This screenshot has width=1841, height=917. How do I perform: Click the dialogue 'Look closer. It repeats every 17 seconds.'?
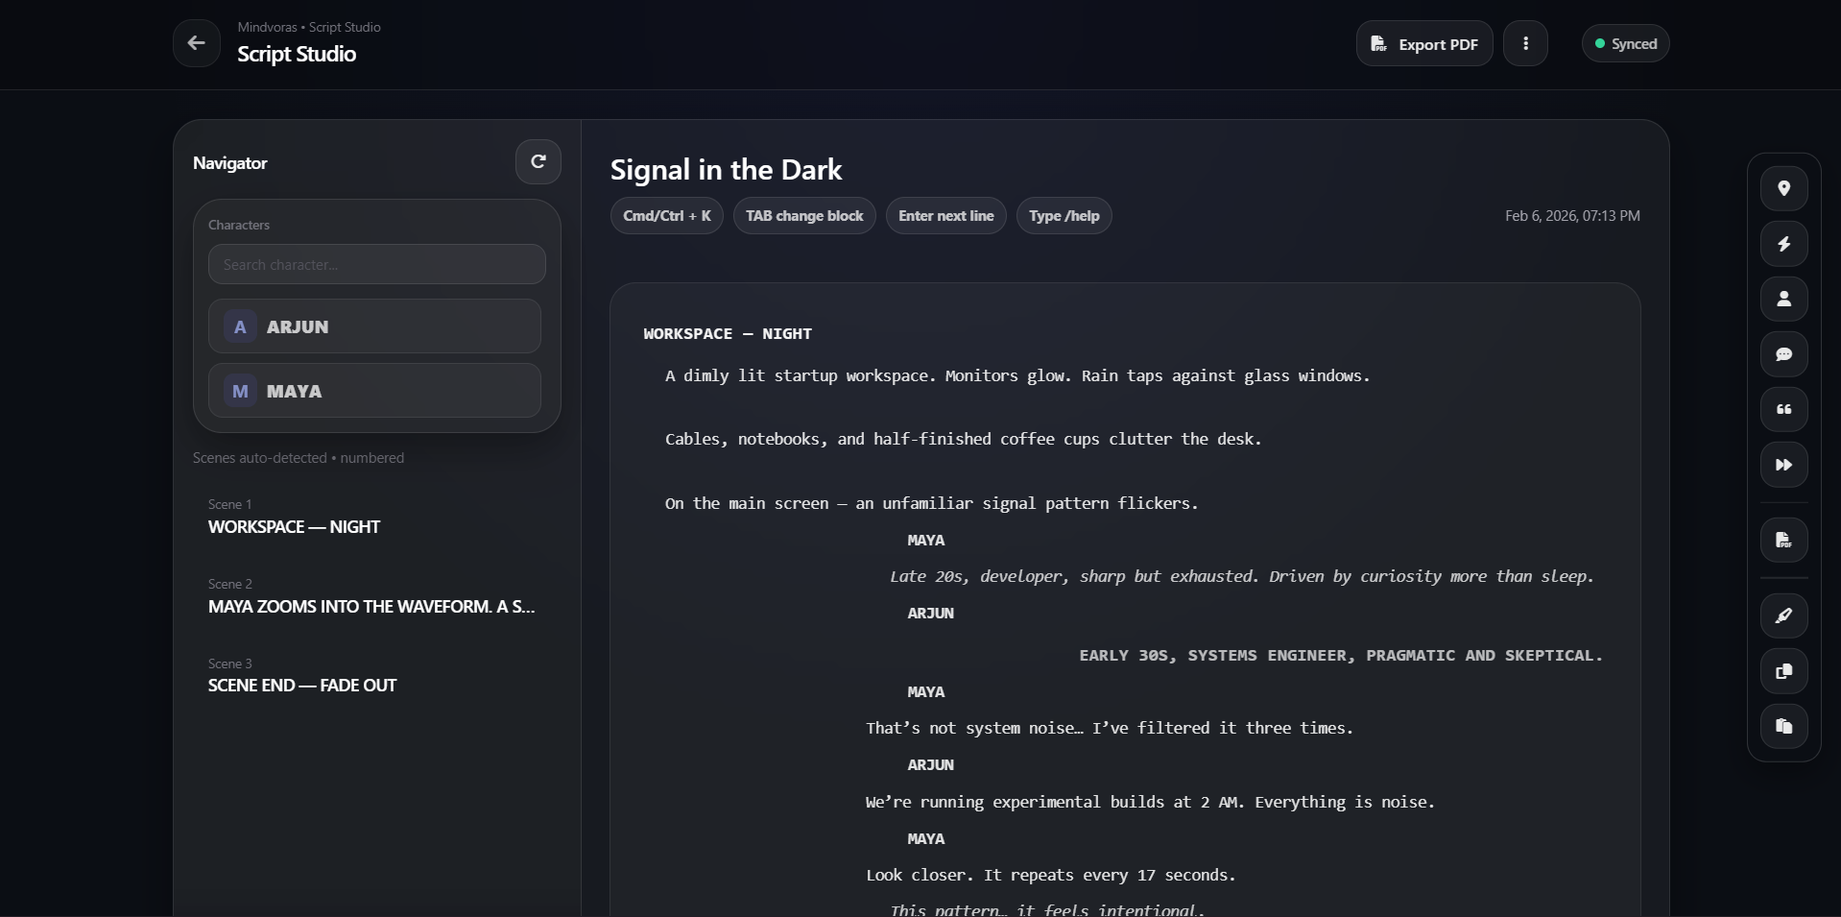[1050, 875]
